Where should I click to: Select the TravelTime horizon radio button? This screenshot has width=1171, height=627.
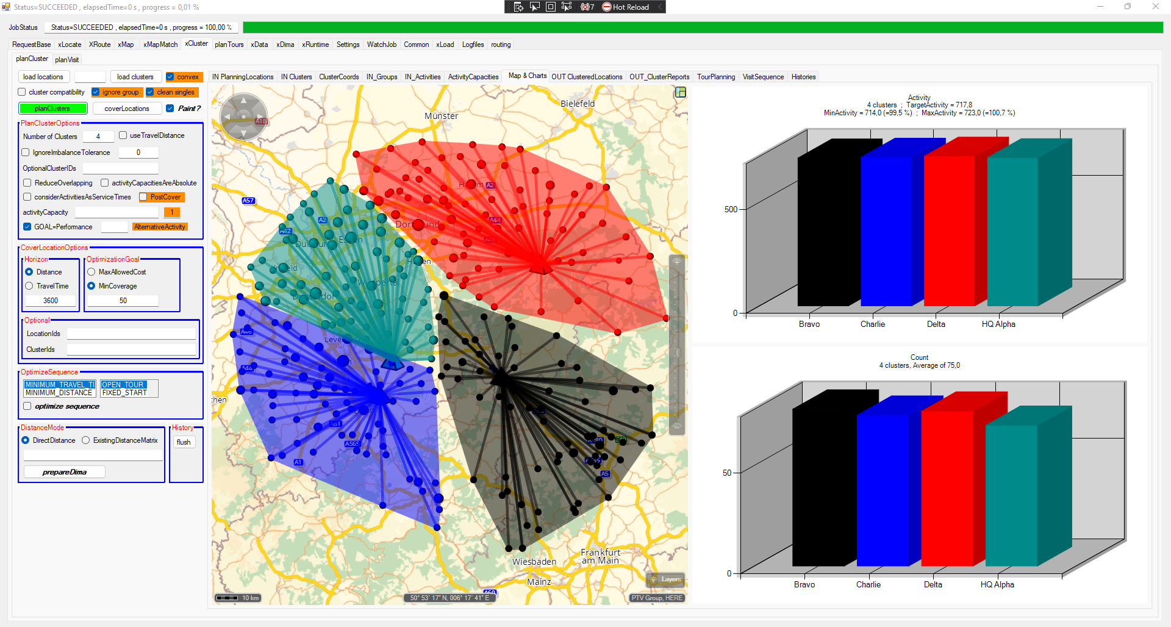[x=29, y=286]
